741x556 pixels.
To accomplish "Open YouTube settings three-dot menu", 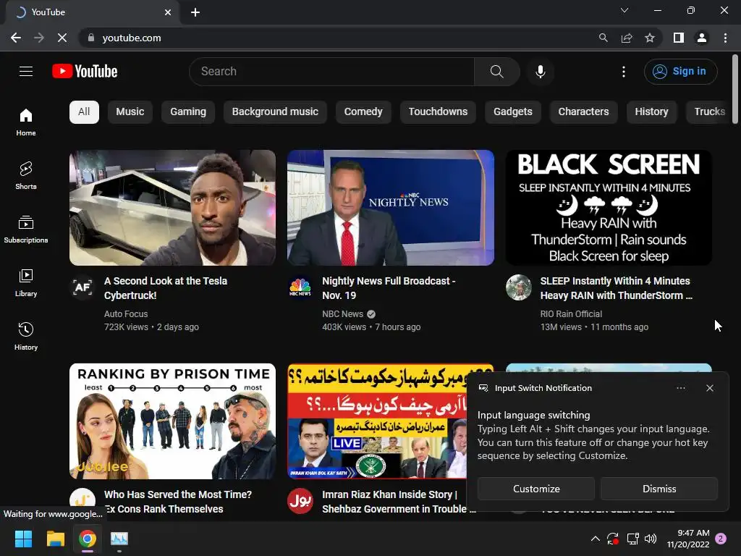I will (623, 72).
